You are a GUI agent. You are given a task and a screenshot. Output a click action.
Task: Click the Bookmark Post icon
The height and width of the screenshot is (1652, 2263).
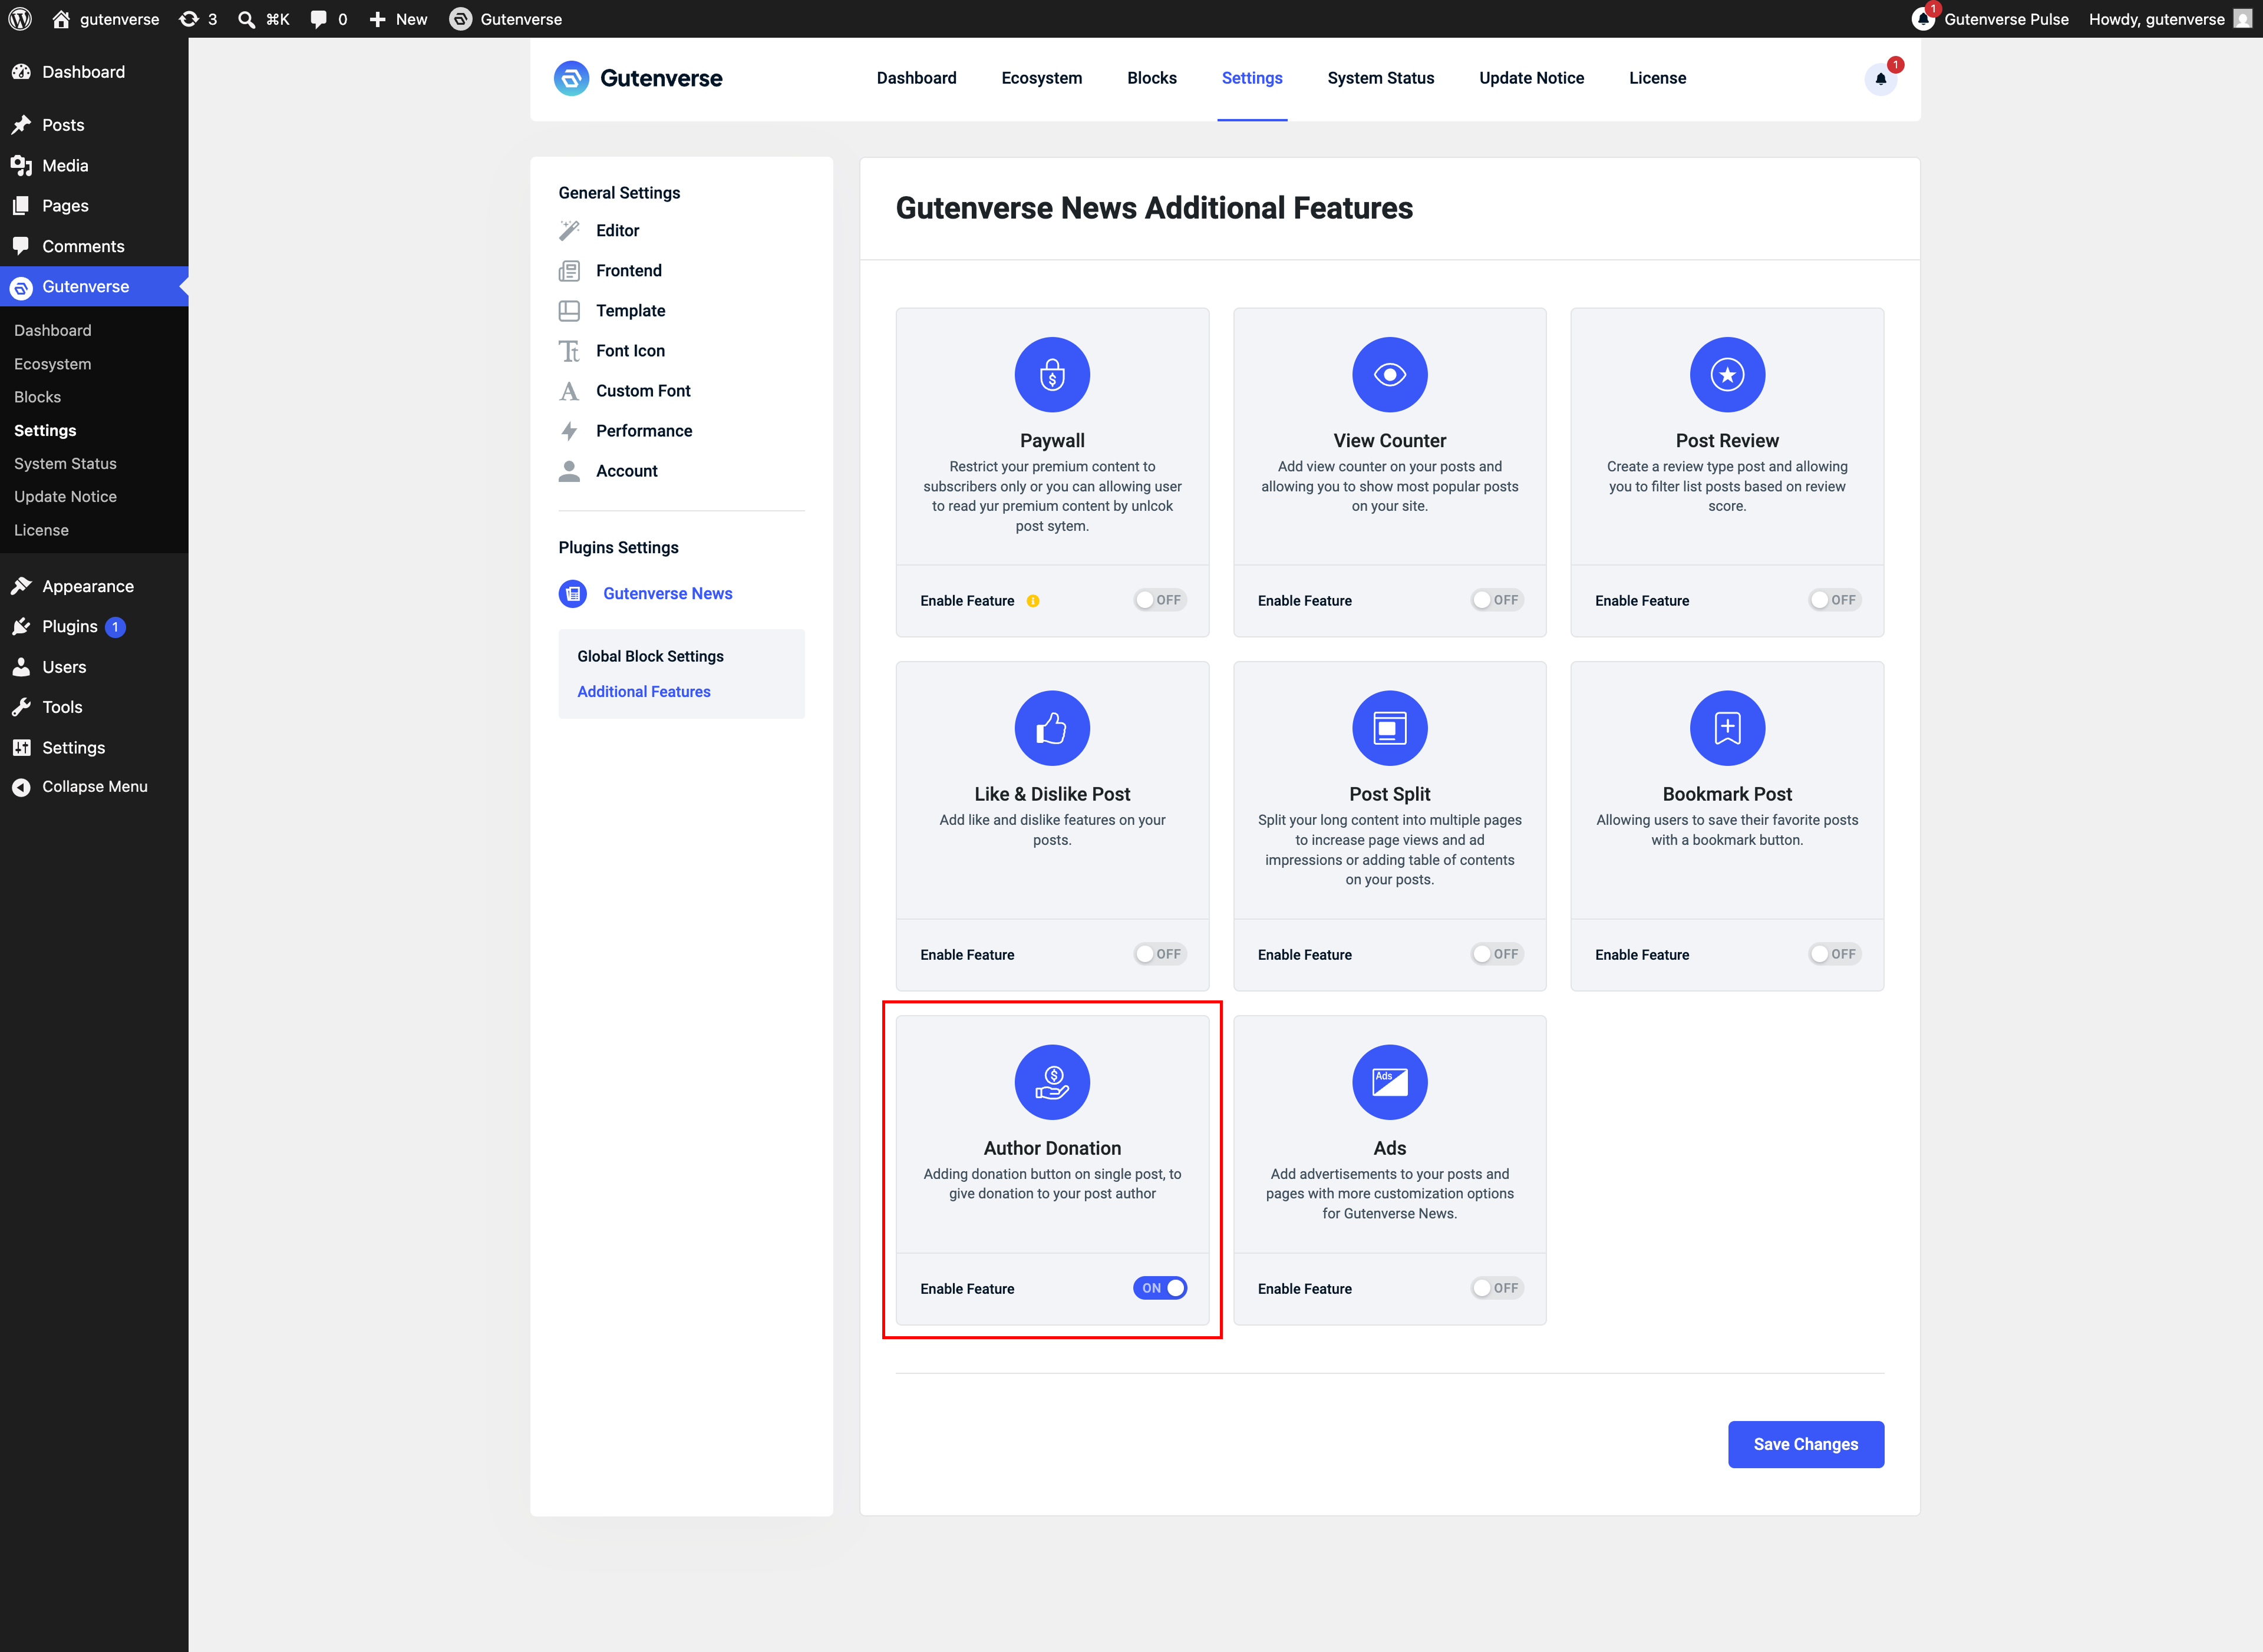[x=1727, y=728]
